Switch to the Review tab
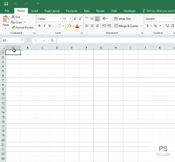This screenshot has width=175, height=162. point(100,11)
